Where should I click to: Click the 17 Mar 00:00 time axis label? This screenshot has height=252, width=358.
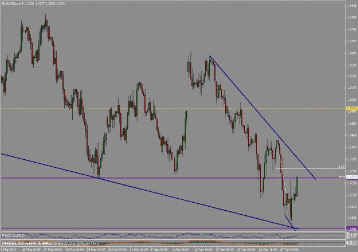click(53, 250)
